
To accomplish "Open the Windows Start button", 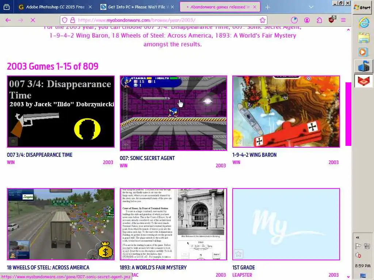I will pyautogui.click(x=362, y=8).
